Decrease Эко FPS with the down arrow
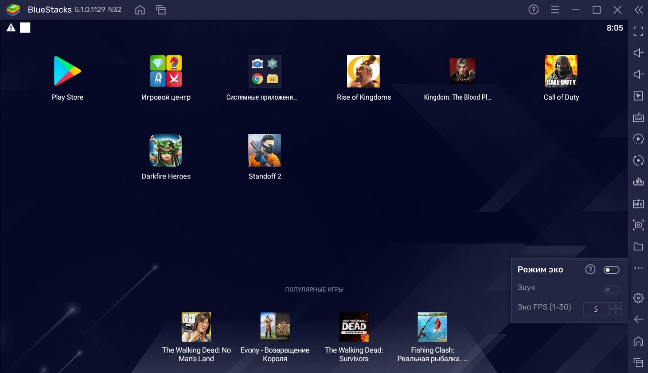 point(615,312)
